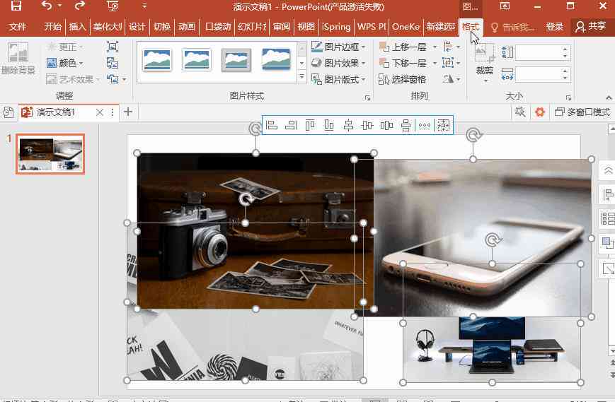Open the 文件 menu

pyautogui.click(x=18, y=27)
